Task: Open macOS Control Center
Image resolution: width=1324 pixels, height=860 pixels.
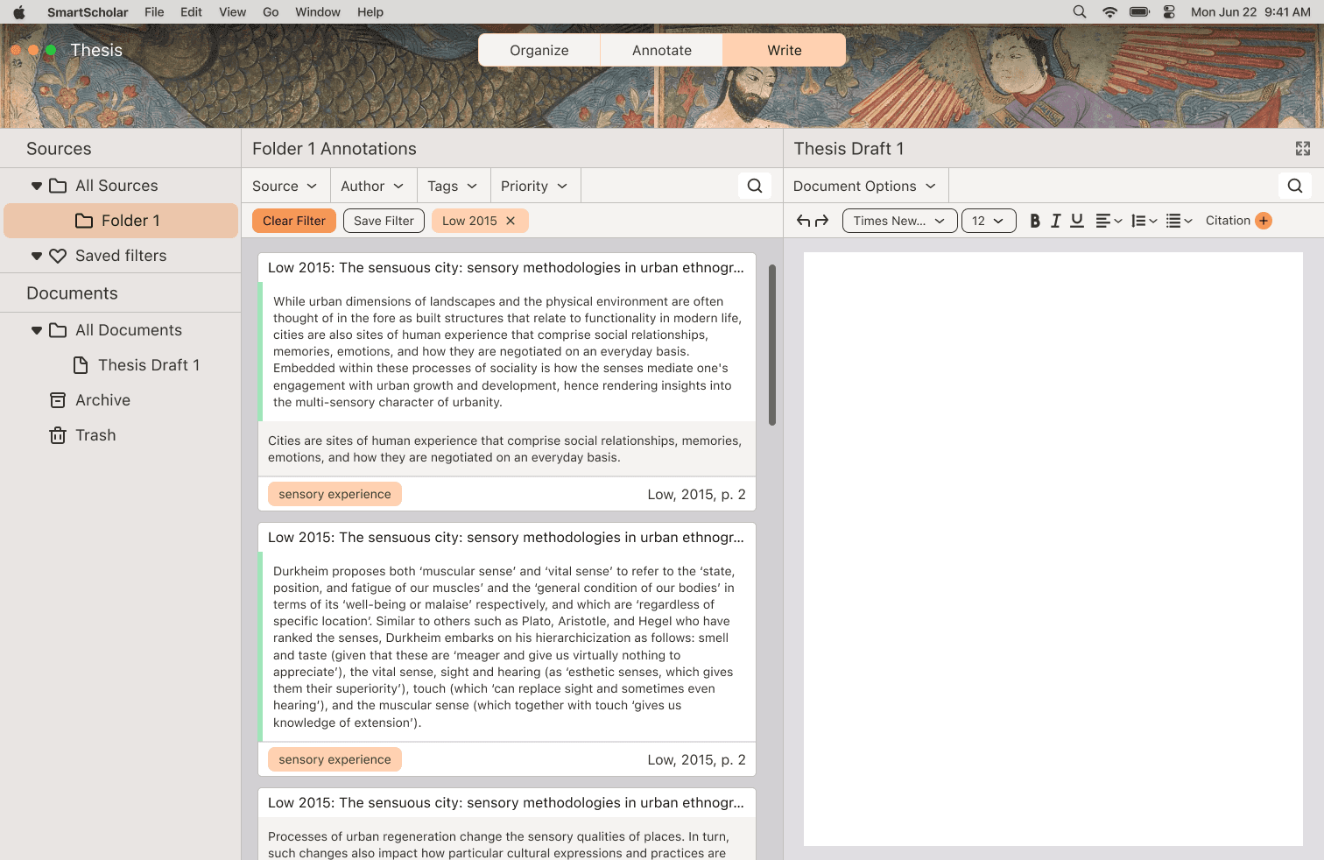Action: (1169, 12)
